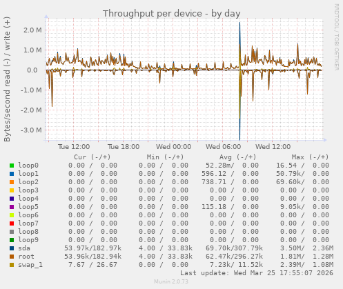
Task: Click the Last update timestamp text
Action: pos(257,273)
